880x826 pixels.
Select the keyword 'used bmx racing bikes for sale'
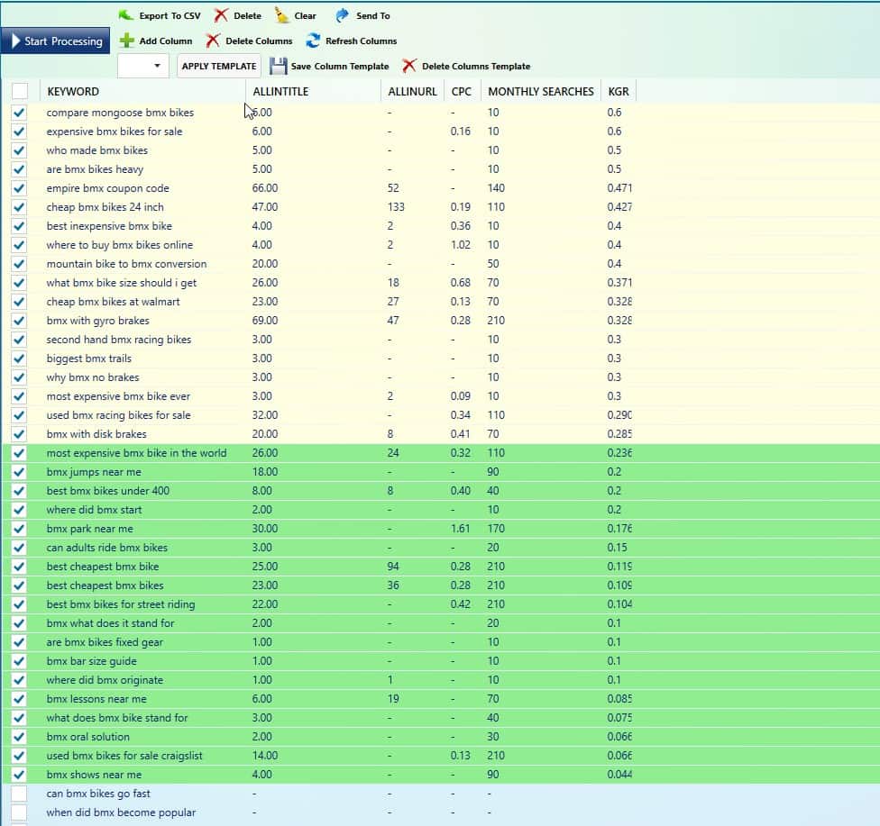pyautogui.click(x=118, y=415)
